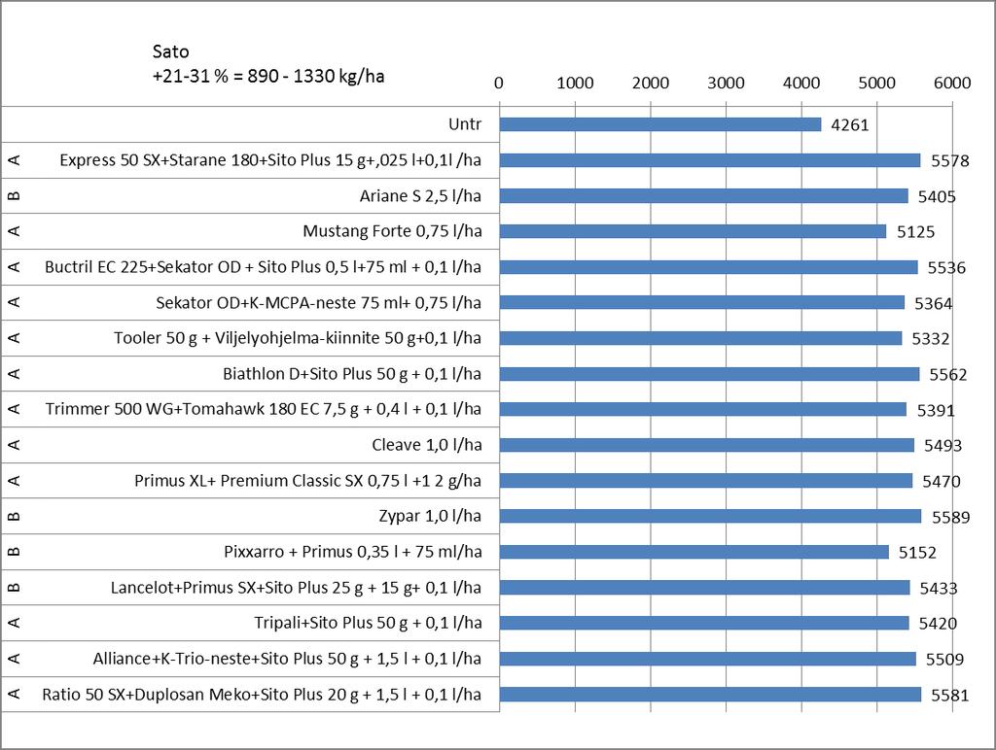This screenshot has width=996, height=750.
Task: Click the data value "5562"
Action: click(948, 375)
